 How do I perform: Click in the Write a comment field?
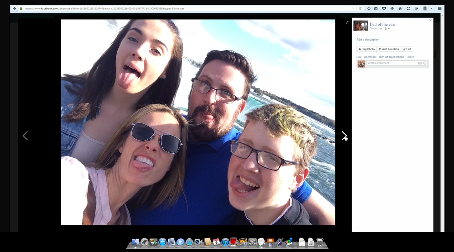[x=392, y=63]
